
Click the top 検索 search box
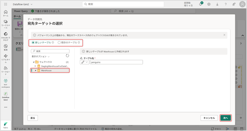(x=123, y=4)
